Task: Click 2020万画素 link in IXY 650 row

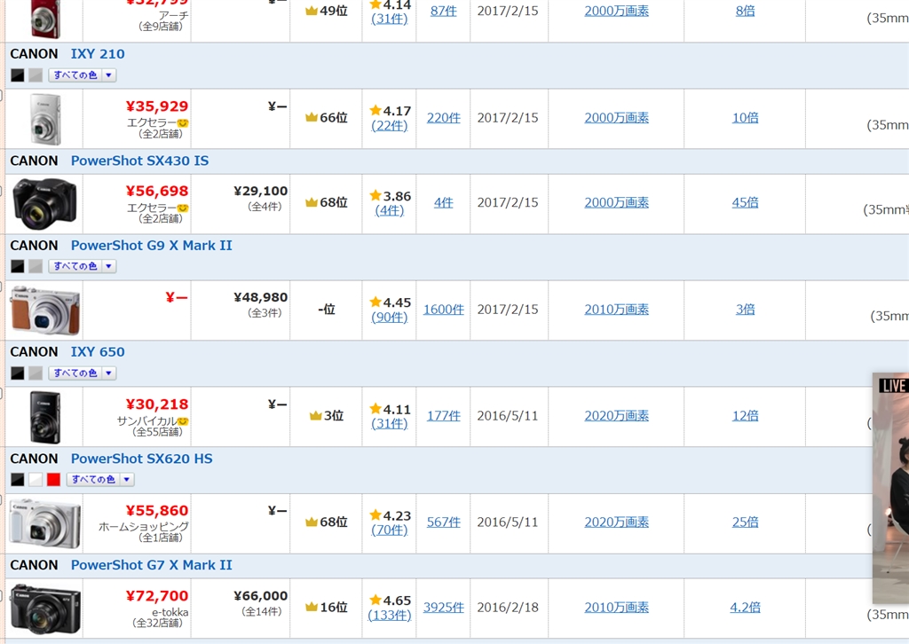Action: coord(616,416)
